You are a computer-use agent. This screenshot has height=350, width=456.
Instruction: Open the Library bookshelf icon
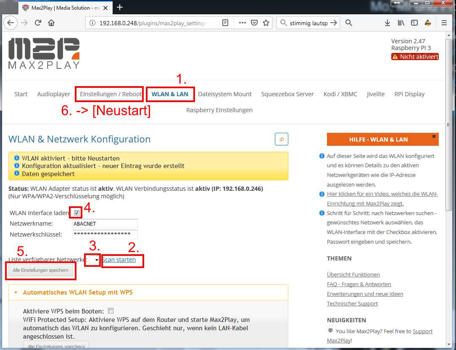(401, 23)
